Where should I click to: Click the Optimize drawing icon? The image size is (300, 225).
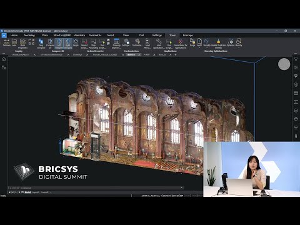[231, 42]
